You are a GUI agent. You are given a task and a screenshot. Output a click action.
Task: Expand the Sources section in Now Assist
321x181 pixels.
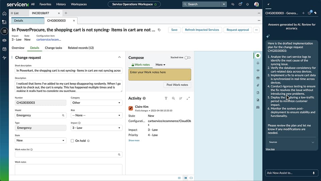pyautogui.click(x=313, y=142)
